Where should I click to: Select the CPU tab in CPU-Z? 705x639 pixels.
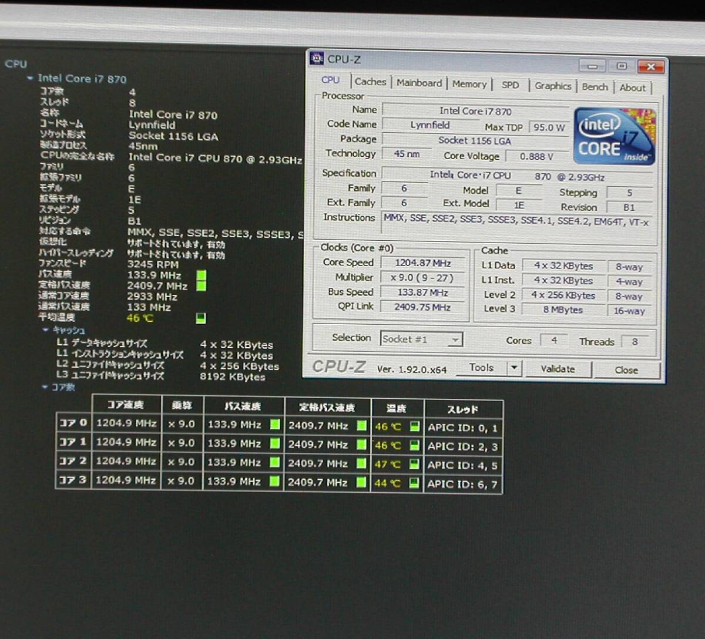331,80
